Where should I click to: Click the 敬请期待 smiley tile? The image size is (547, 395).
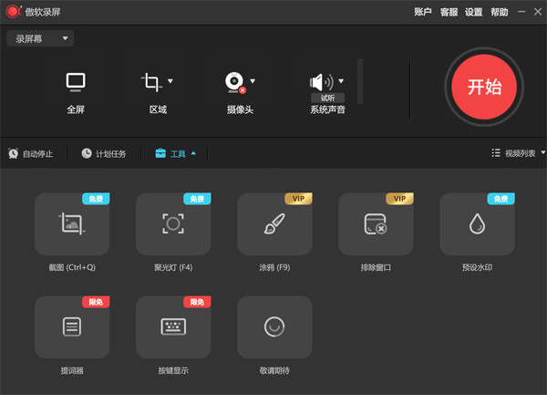pyautogui.click(x=274, y=327)
